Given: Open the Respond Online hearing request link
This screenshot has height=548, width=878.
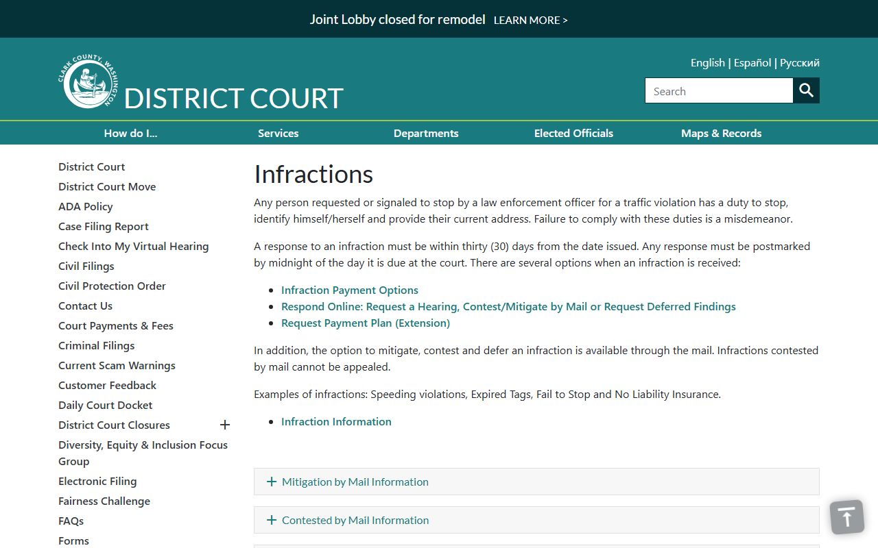Looking at the screenshot, I should tap(508, 306).
